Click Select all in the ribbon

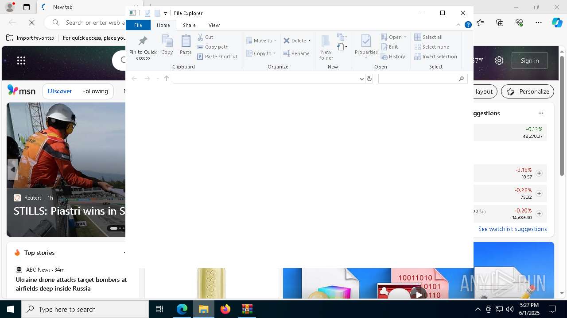(x=428, y=37)
